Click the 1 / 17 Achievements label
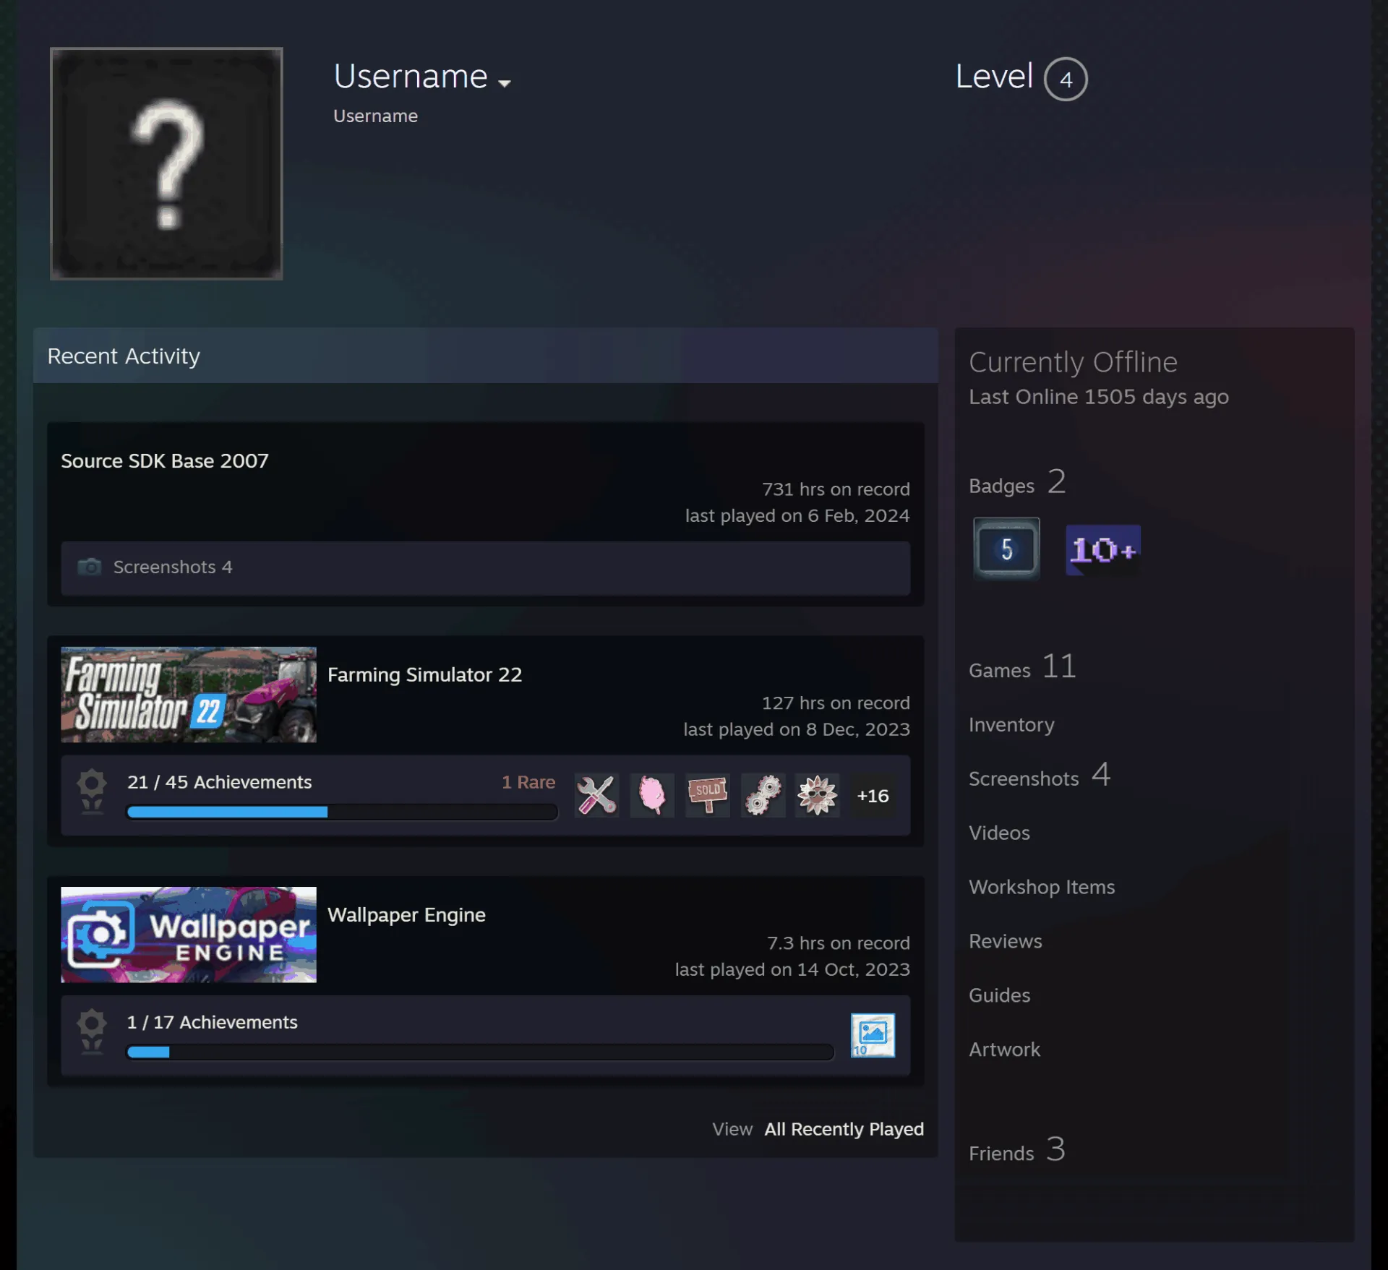This screenshot has width=1388, height=1270. [x=212, y=1022]
